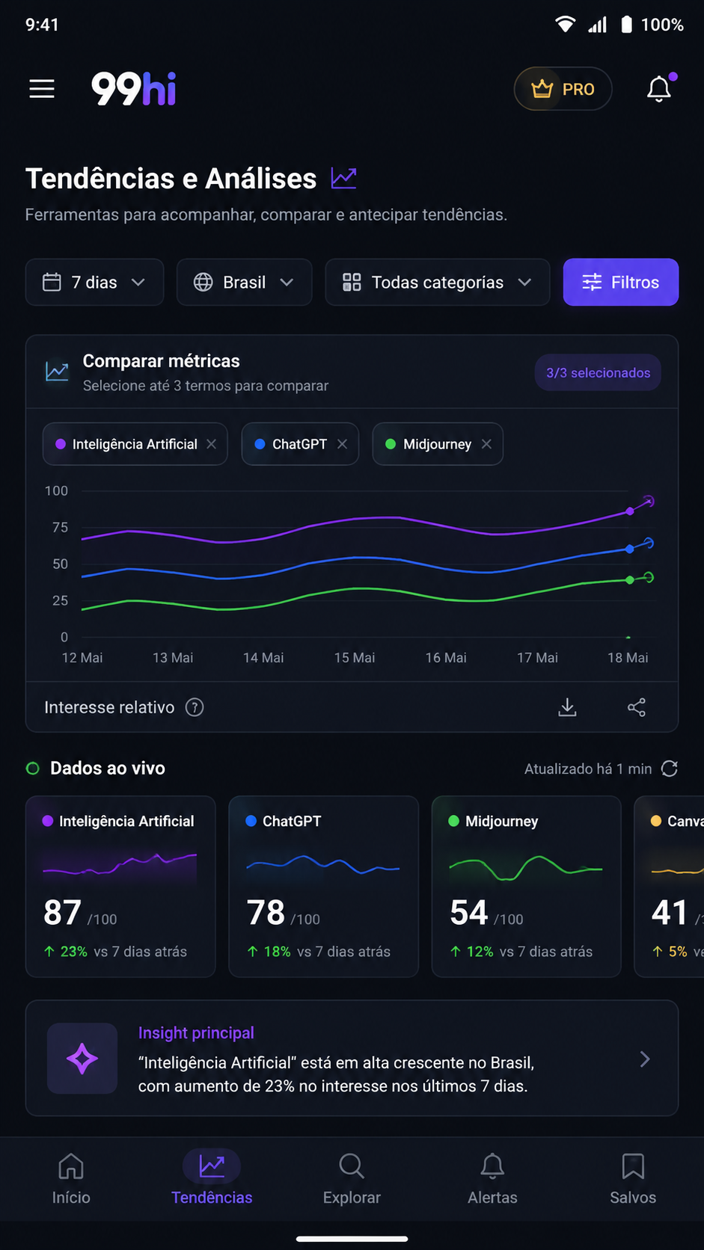704x1250 pixels.
Task: Open the 7 dias period dropdown
Action: (94, 282)
